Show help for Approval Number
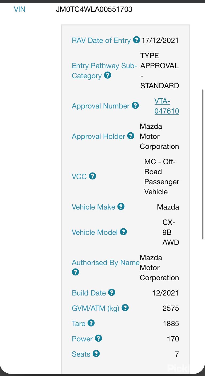Viewport: 205px width, 376px height. (x=135, y=105)
